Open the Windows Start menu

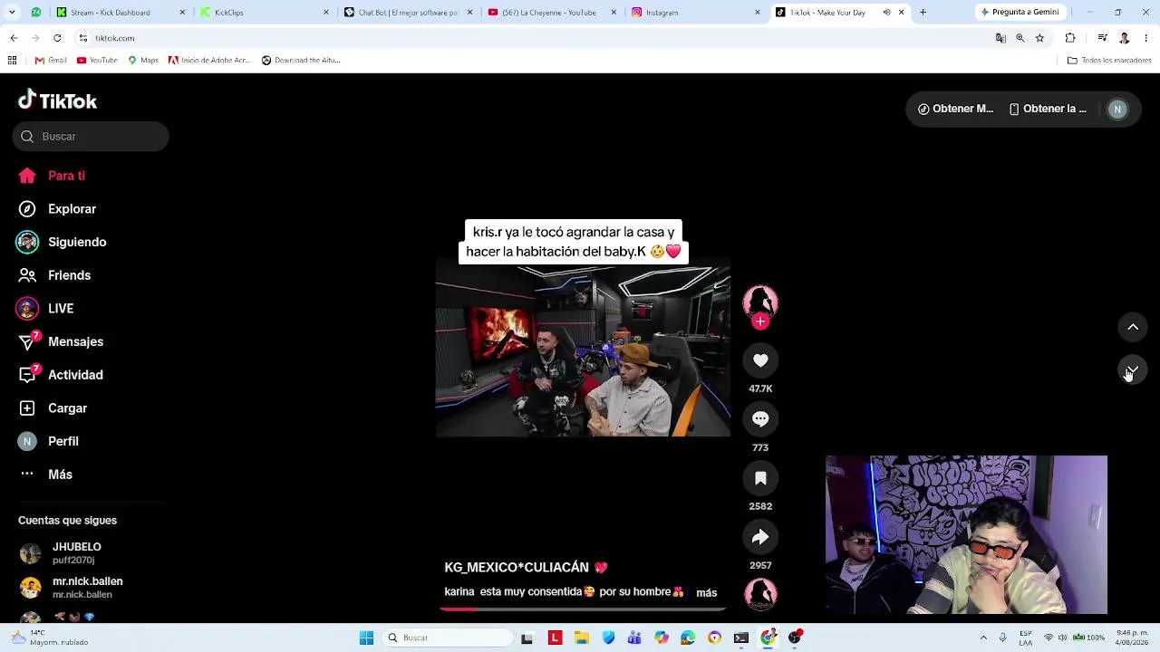click(x=366, y=638)
